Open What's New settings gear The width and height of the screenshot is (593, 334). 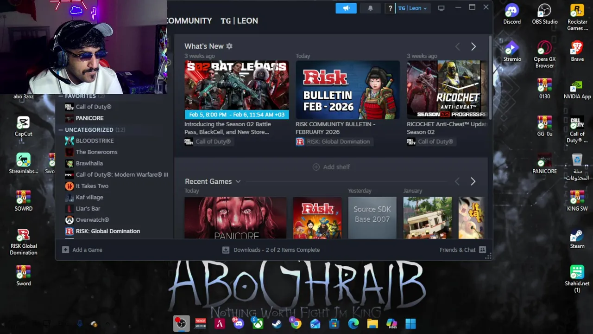point(229,46)
